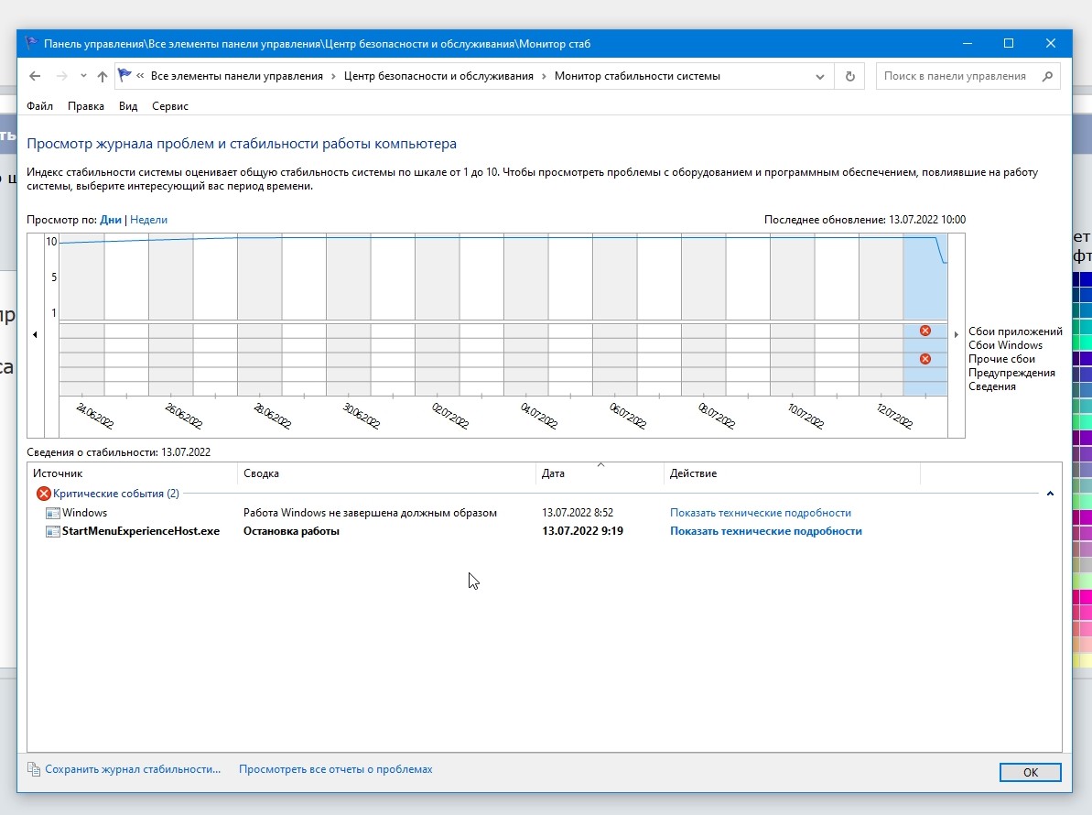The width and height of the screenshot is (1092, 815).
Task: Open the Вид menu
Action: pos(128,106)
